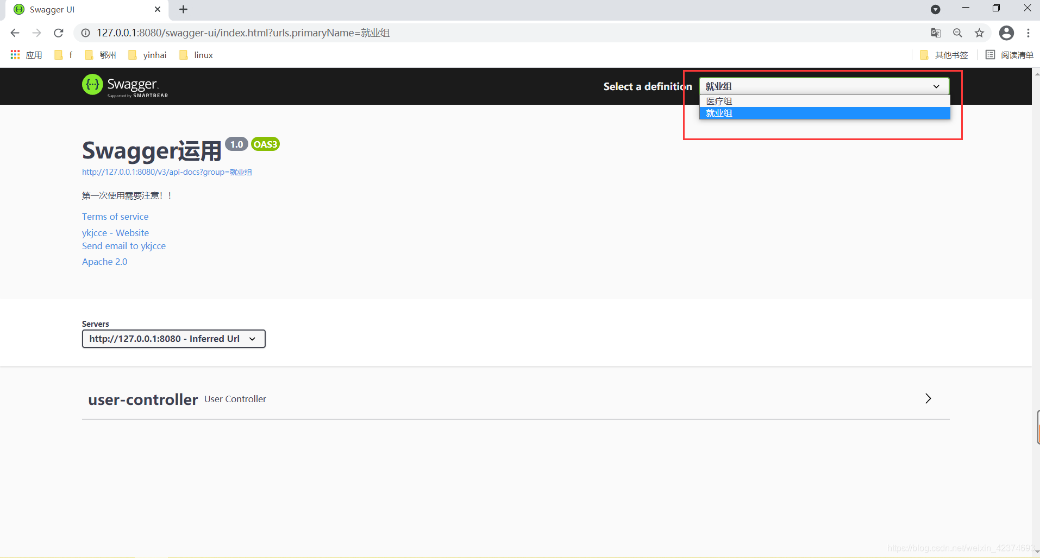
Task: Open the Servers Inferred Url dropdown
Action: point(173,339)
